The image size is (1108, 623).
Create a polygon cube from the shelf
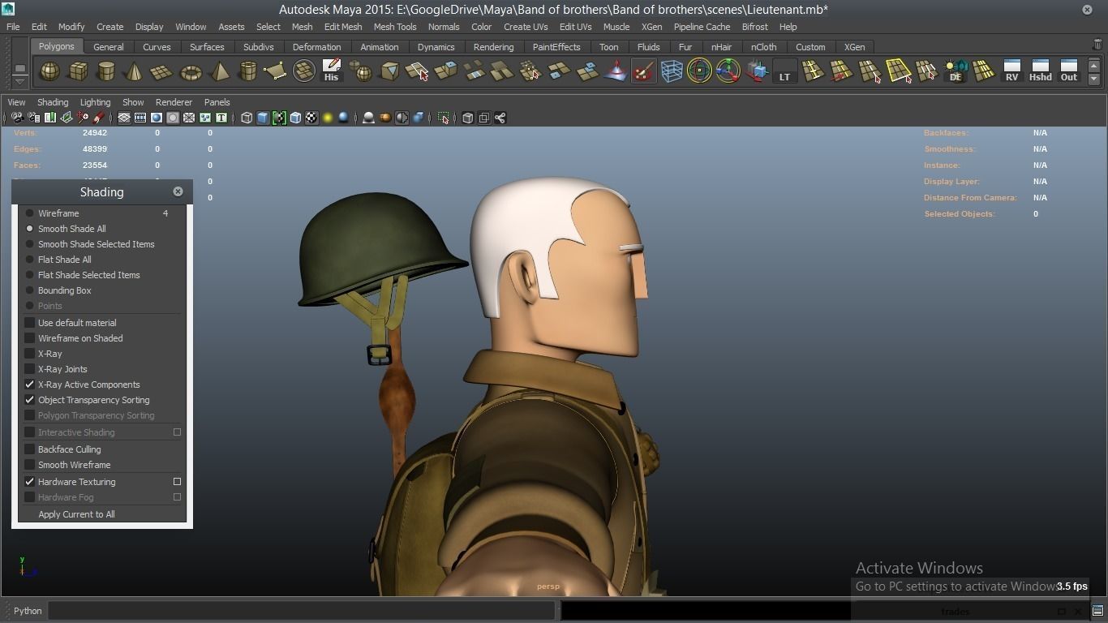(x=78, y=71)
